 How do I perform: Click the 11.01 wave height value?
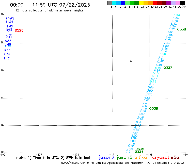9,22
